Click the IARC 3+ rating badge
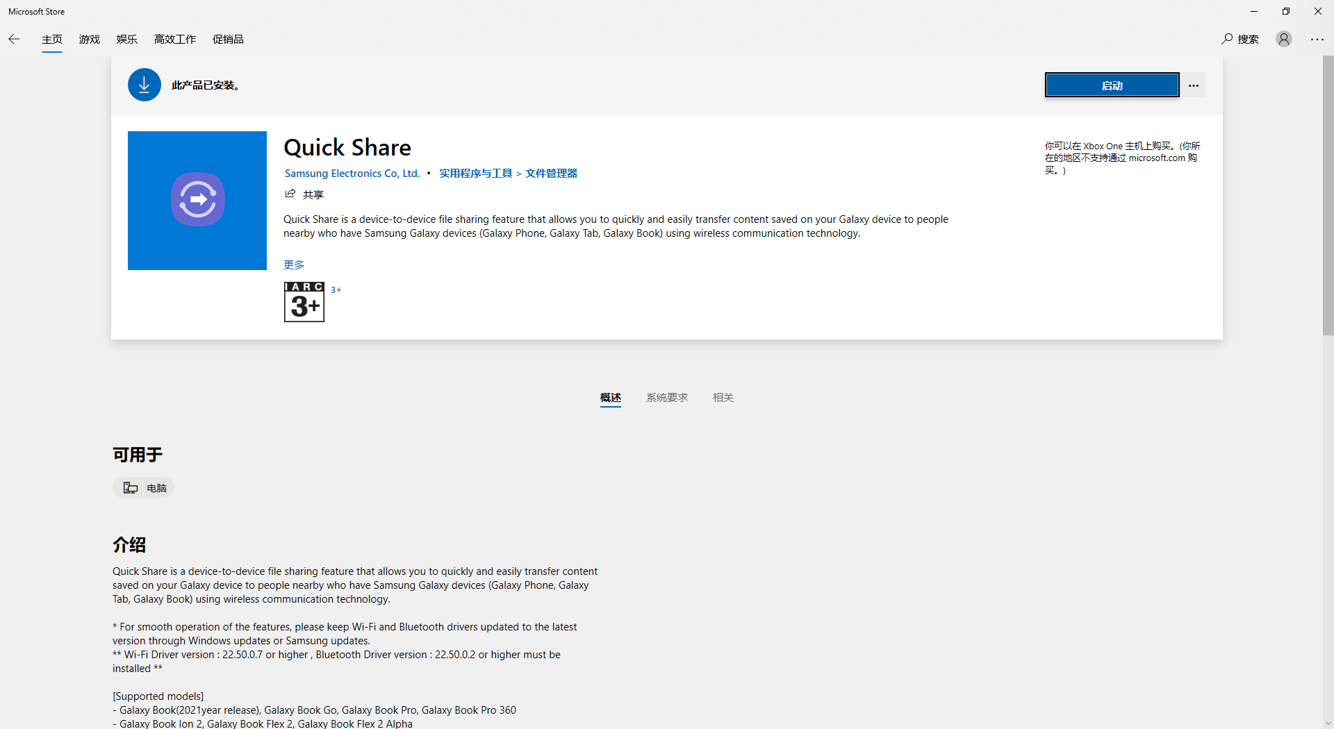 coord(304,301)
